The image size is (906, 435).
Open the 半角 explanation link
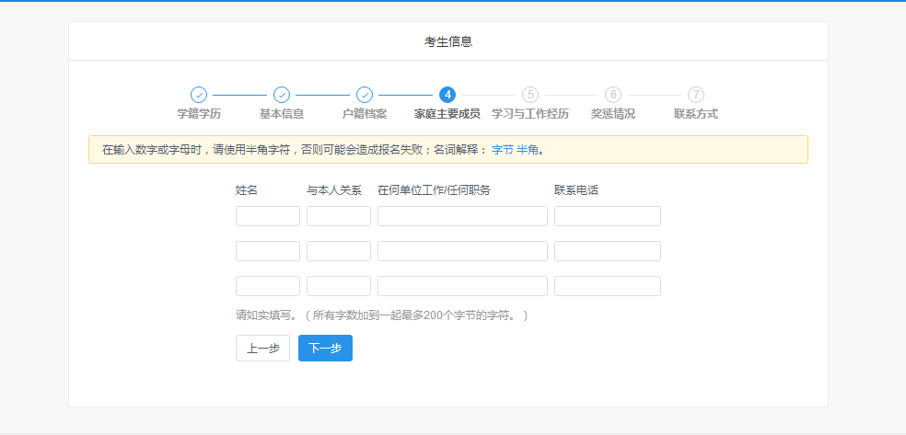527,150
